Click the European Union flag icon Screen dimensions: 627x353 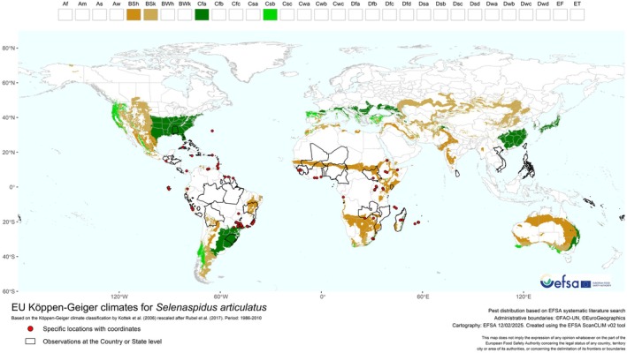[585, 284]
